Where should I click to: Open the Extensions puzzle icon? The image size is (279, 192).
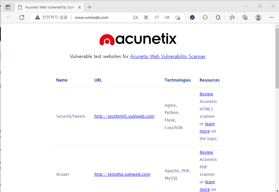218,17
